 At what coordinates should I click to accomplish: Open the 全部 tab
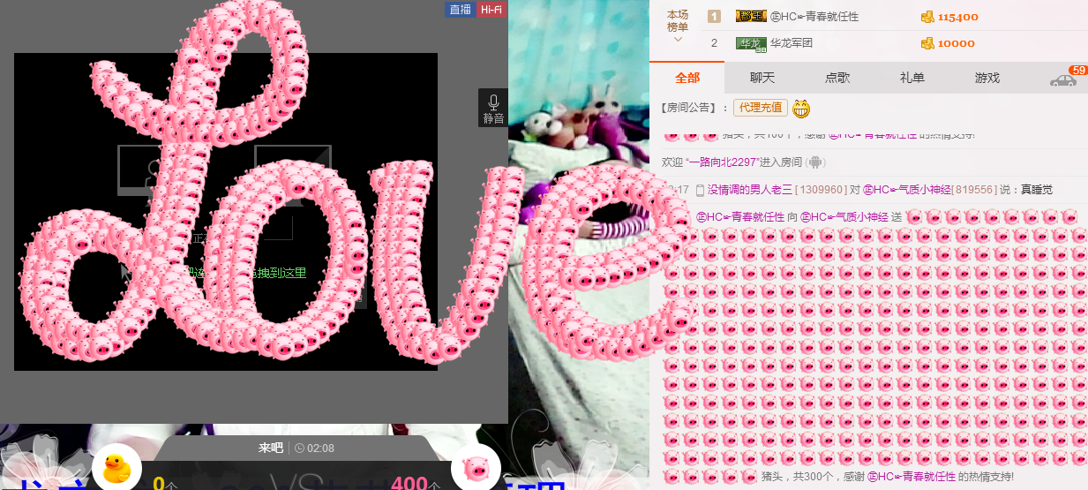[687, 78]
